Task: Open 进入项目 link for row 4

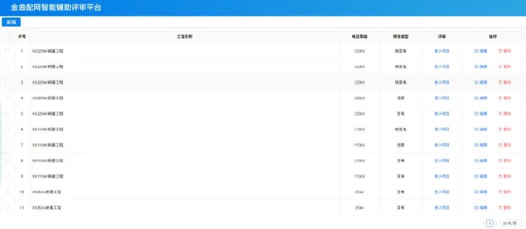Action: tap(442, 98)
